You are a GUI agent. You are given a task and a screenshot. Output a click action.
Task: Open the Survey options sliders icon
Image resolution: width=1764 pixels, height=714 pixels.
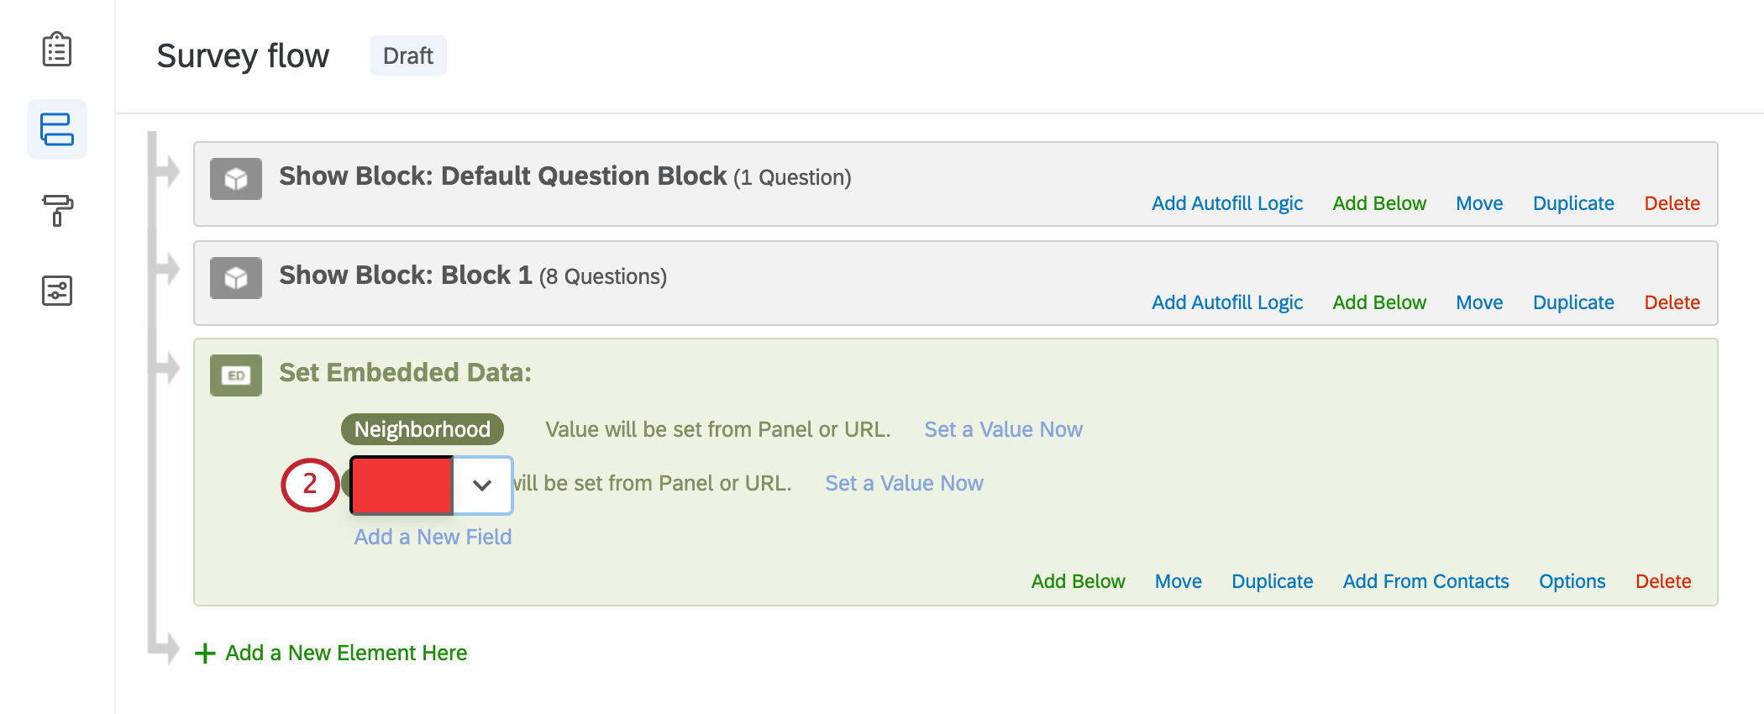coord(57,291)
